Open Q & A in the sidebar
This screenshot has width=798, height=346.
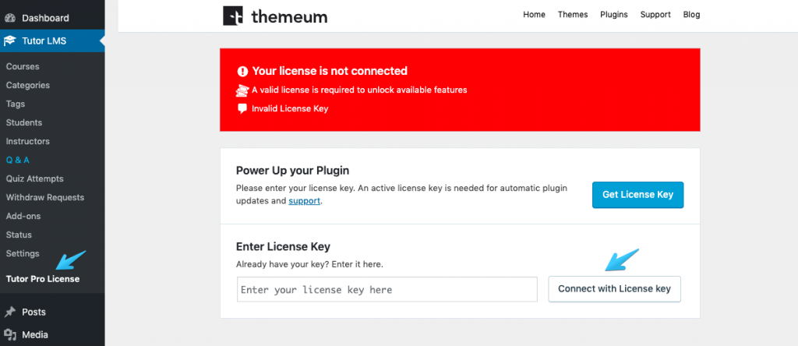18,160
